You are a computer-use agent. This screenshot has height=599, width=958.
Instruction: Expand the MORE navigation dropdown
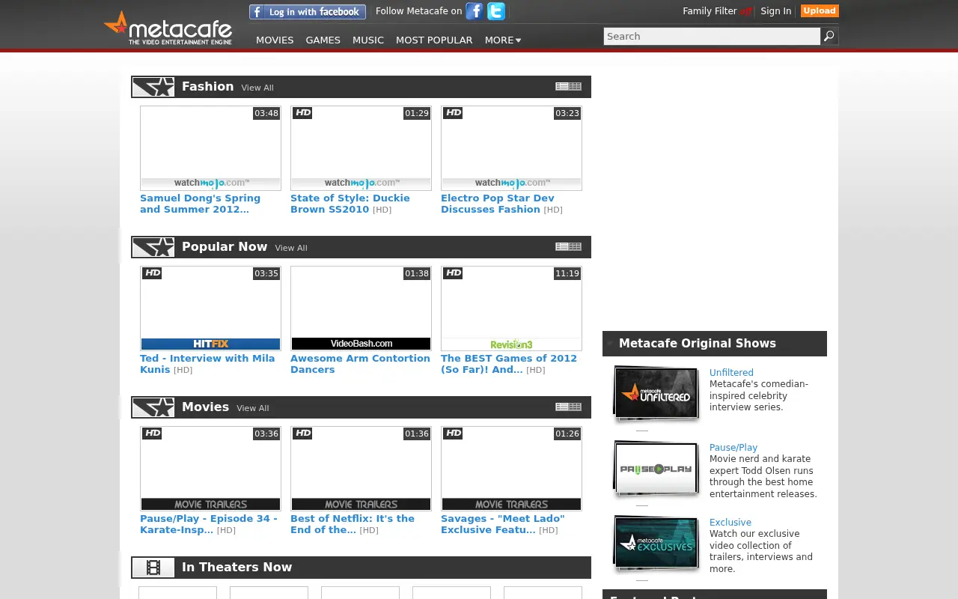coord(503,40)
